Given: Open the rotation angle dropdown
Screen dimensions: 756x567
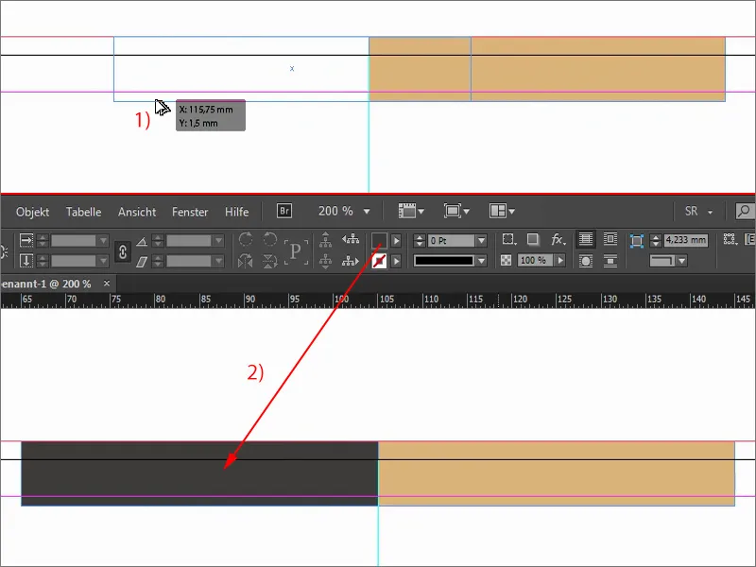Looking at the screenshot, I should click(219, 241).
